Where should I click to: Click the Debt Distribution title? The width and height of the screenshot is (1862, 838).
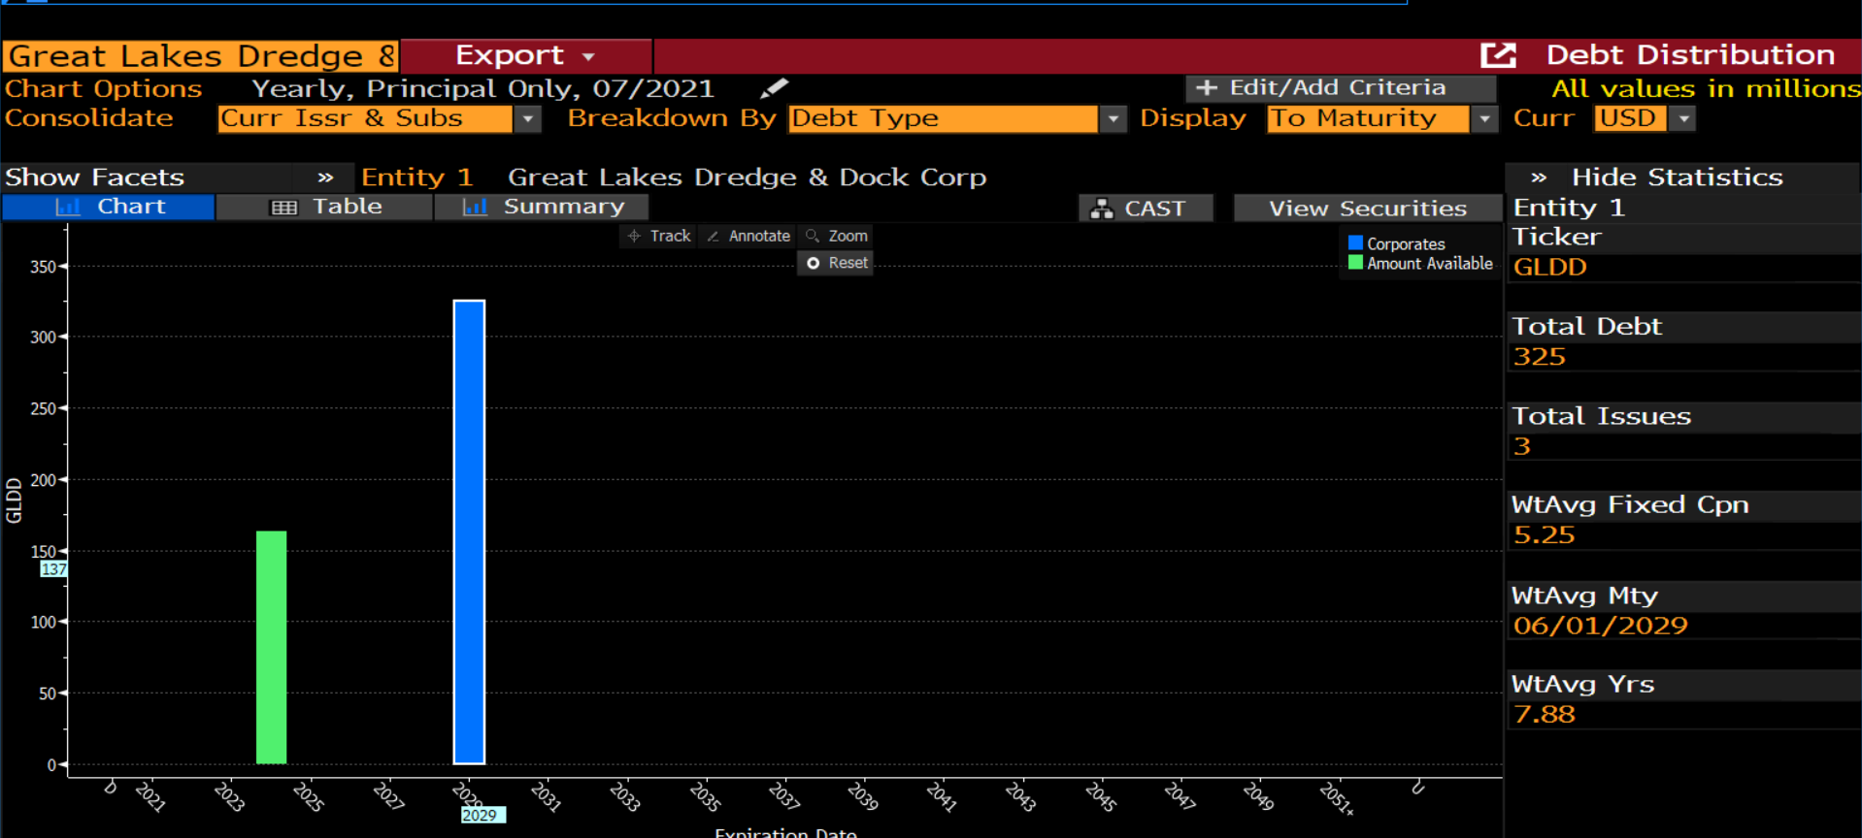1690,55
